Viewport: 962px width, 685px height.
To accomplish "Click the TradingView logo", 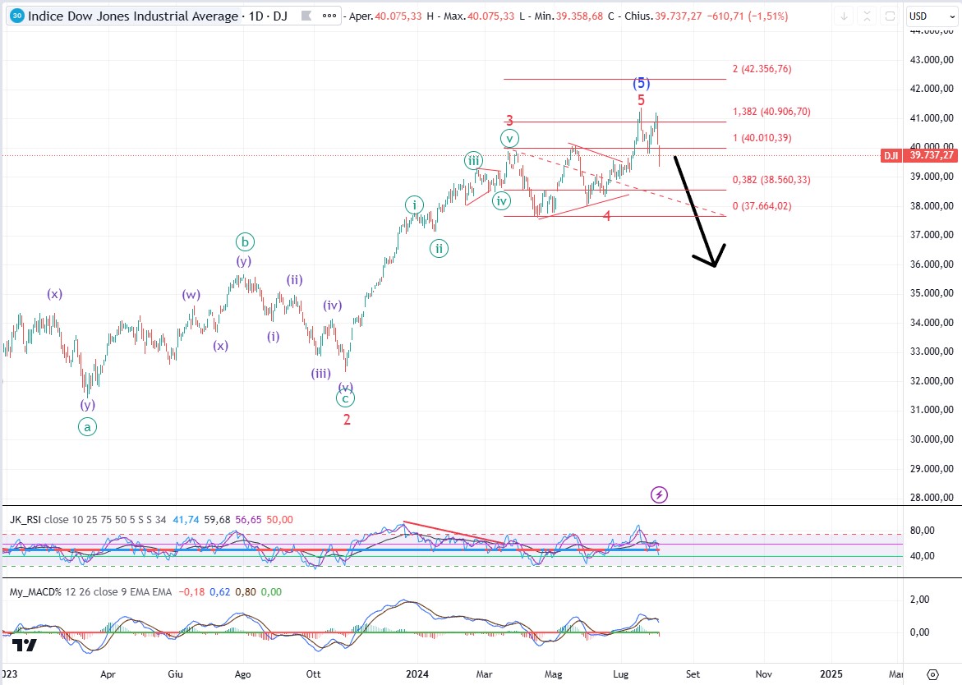I will [25, 645].
